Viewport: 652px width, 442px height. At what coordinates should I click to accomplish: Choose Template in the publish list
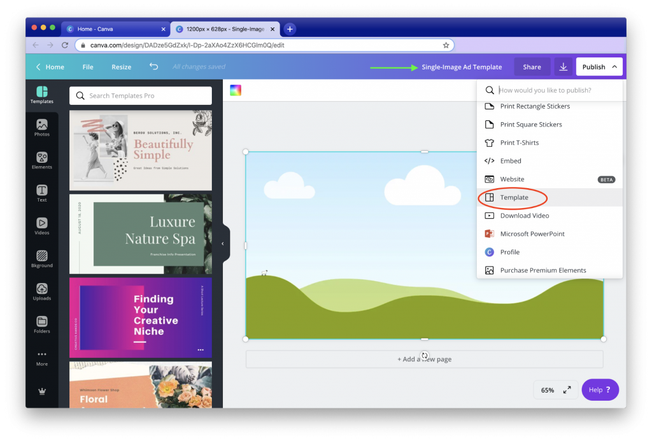coord(514,197)
